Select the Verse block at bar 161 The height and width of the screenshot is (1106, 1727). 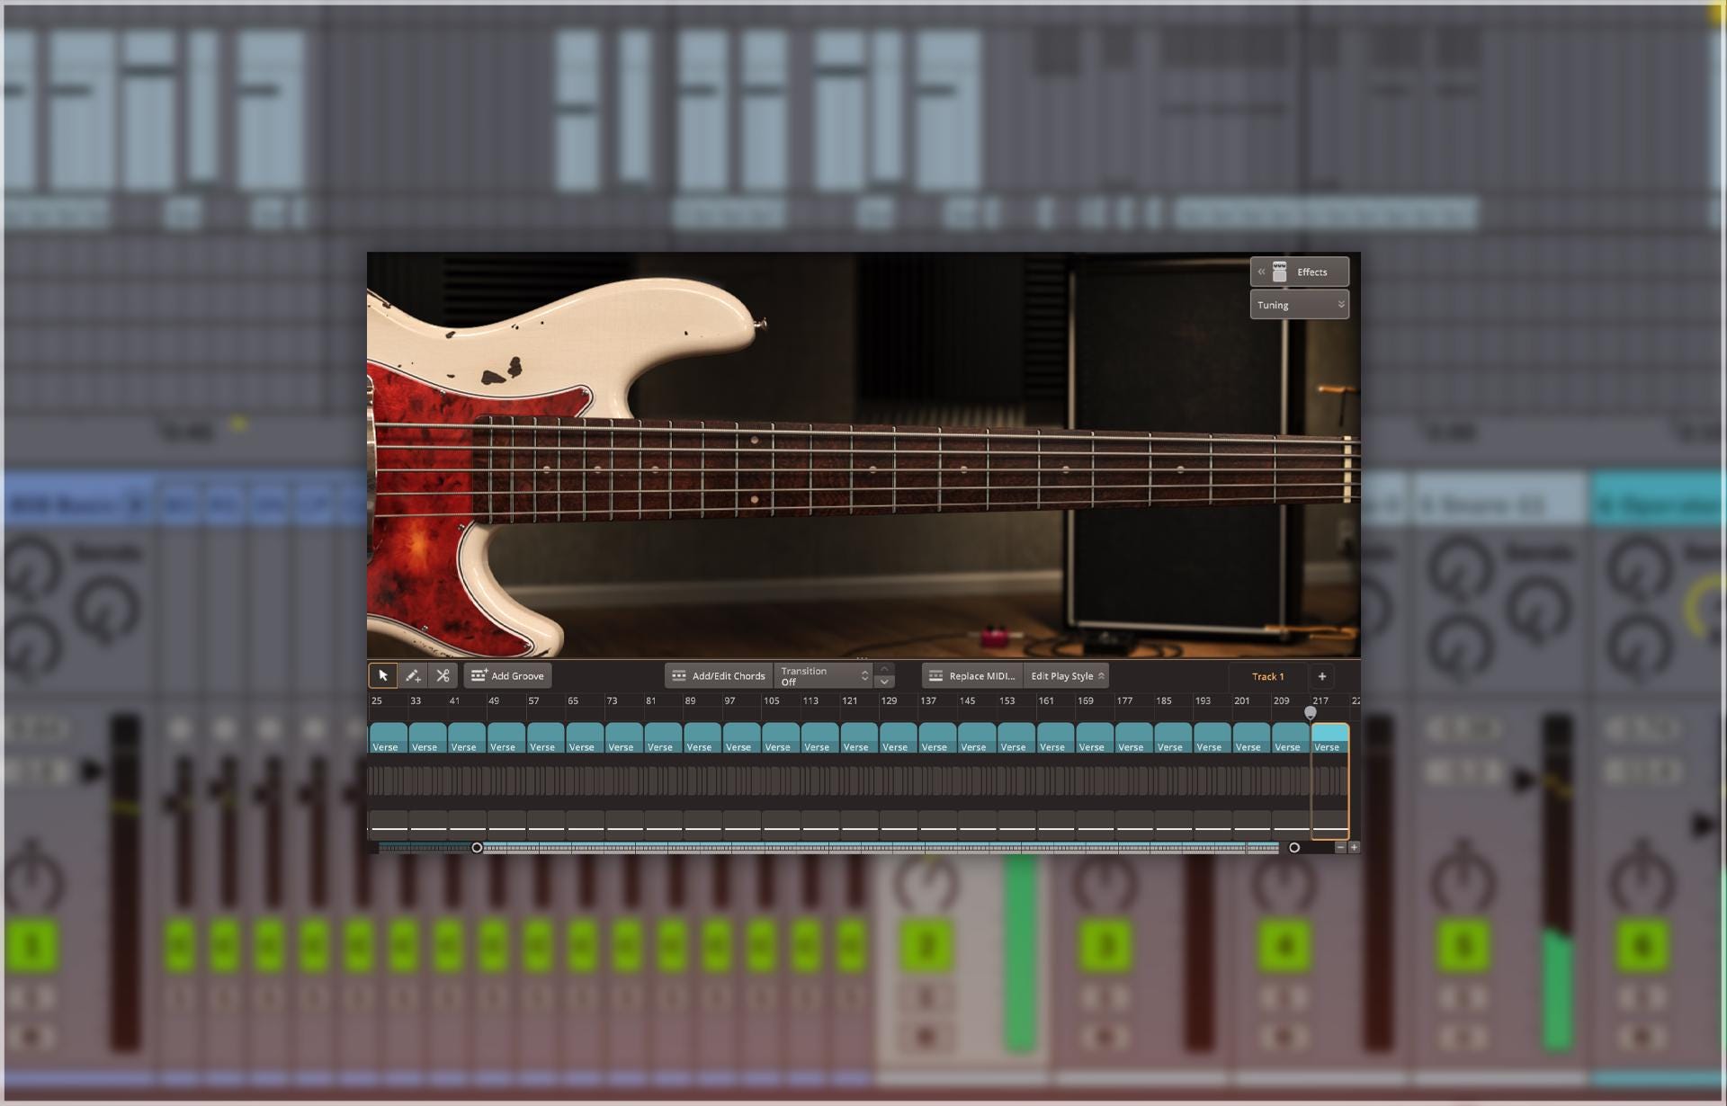1055,738
